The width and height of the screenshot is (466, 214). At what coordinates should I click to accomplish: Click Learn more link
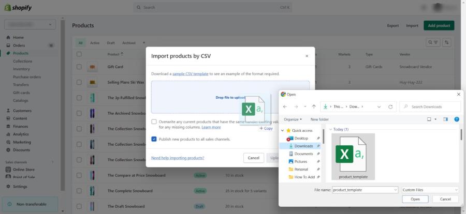click(211, 127)
